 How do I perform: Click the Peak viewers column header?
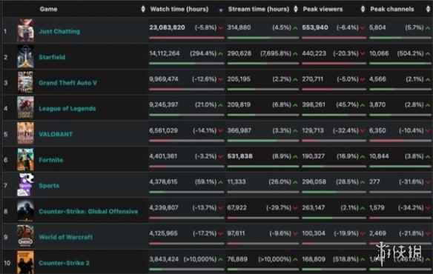click(x=323, y=9)
